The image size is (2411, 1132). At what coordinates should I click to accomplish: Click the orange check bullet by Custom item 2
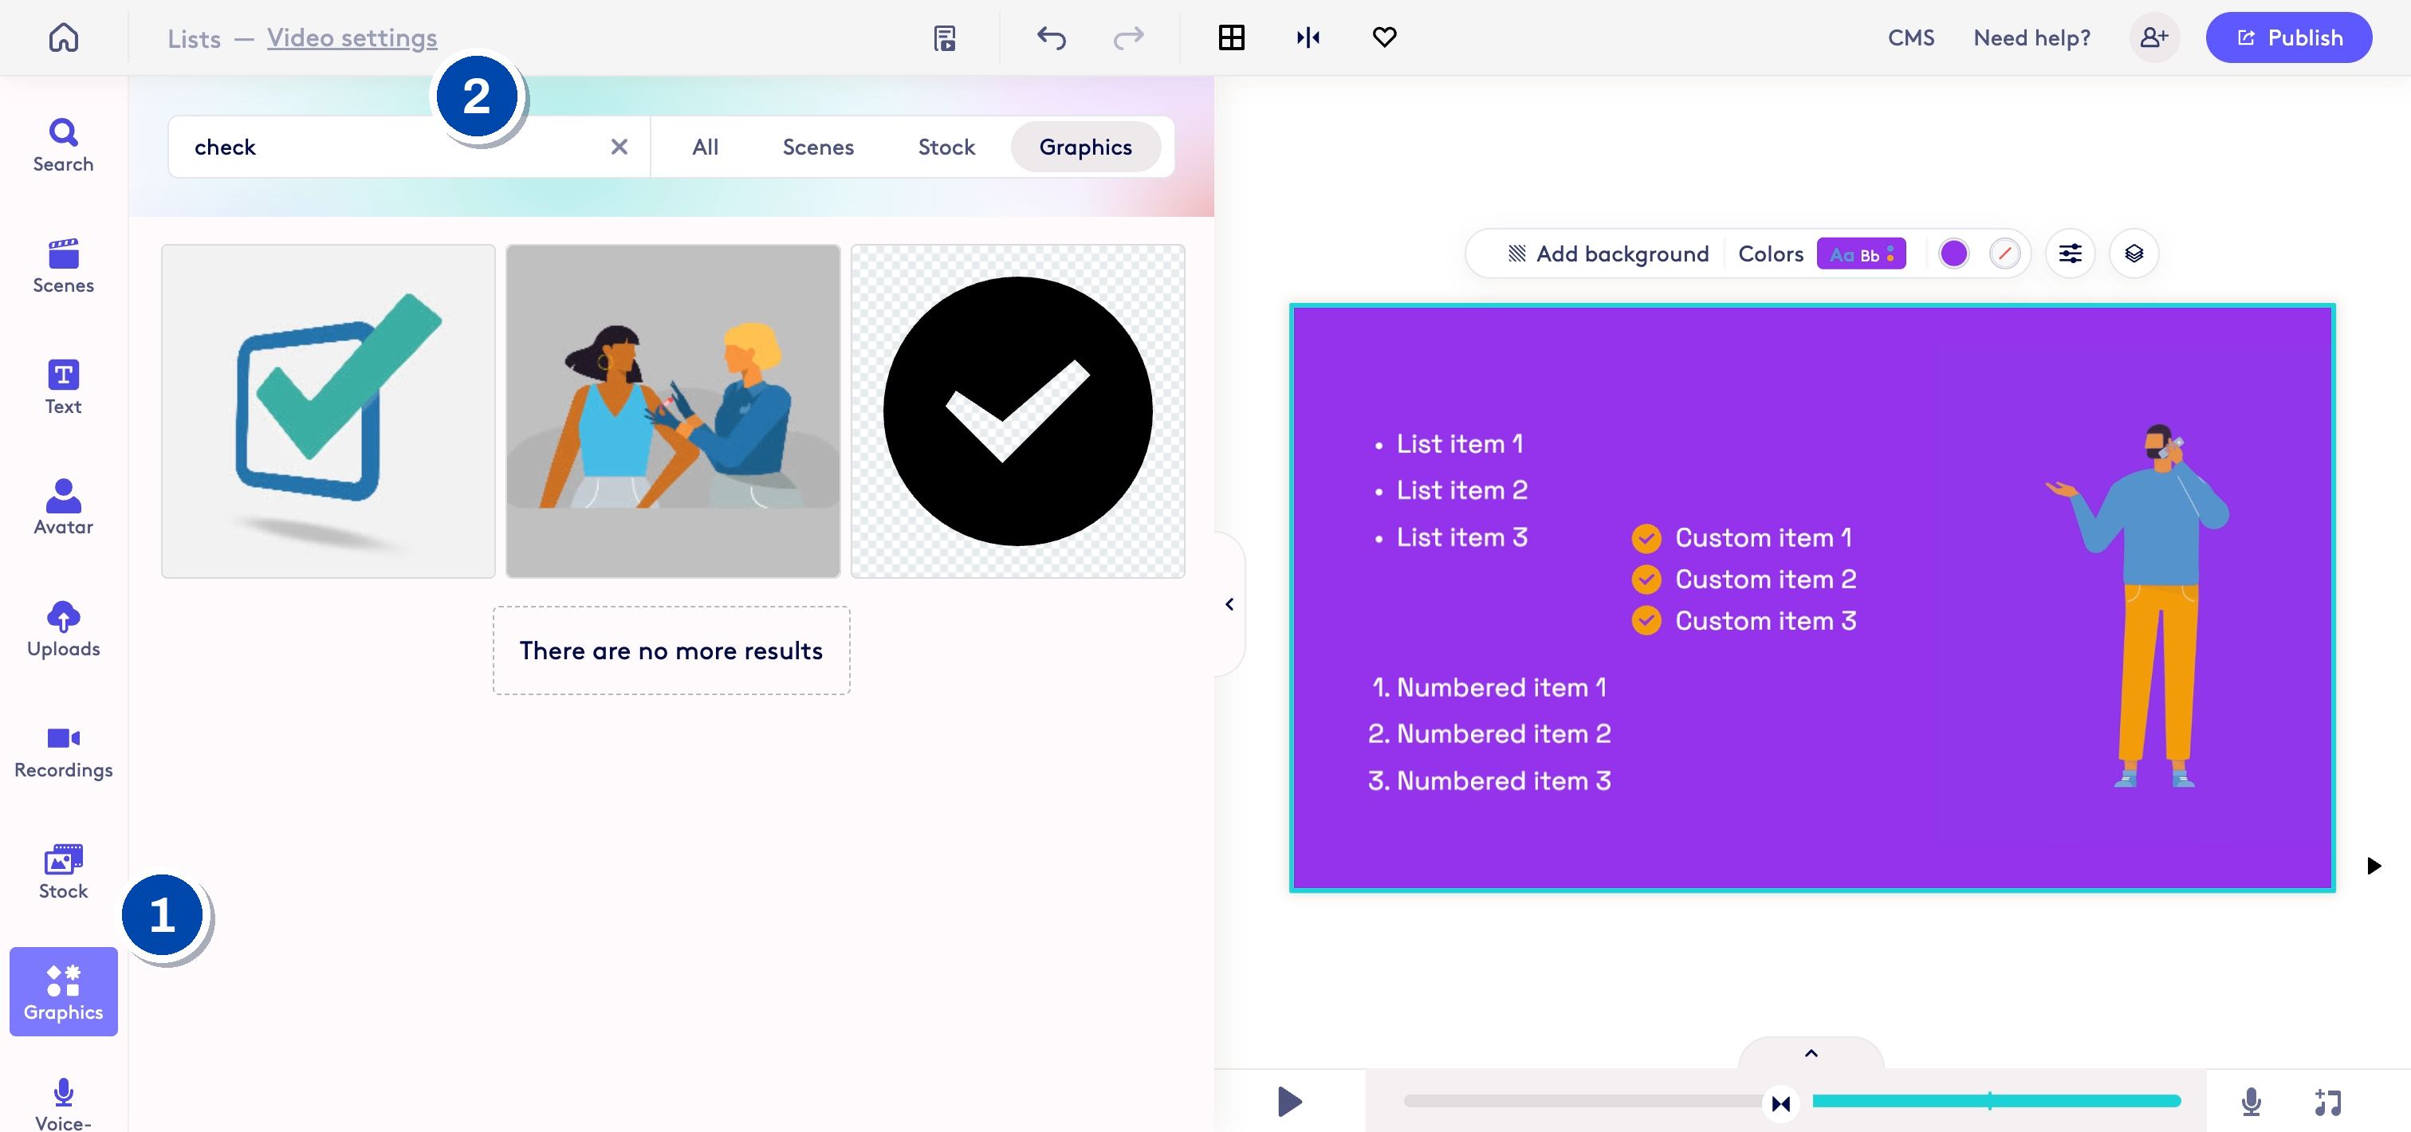click(x=1646, y=580)
